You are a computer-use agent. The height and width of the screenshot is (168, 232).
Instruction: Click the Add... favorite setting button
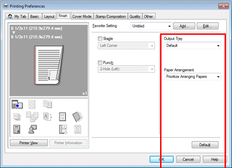(x=184, y=26)
